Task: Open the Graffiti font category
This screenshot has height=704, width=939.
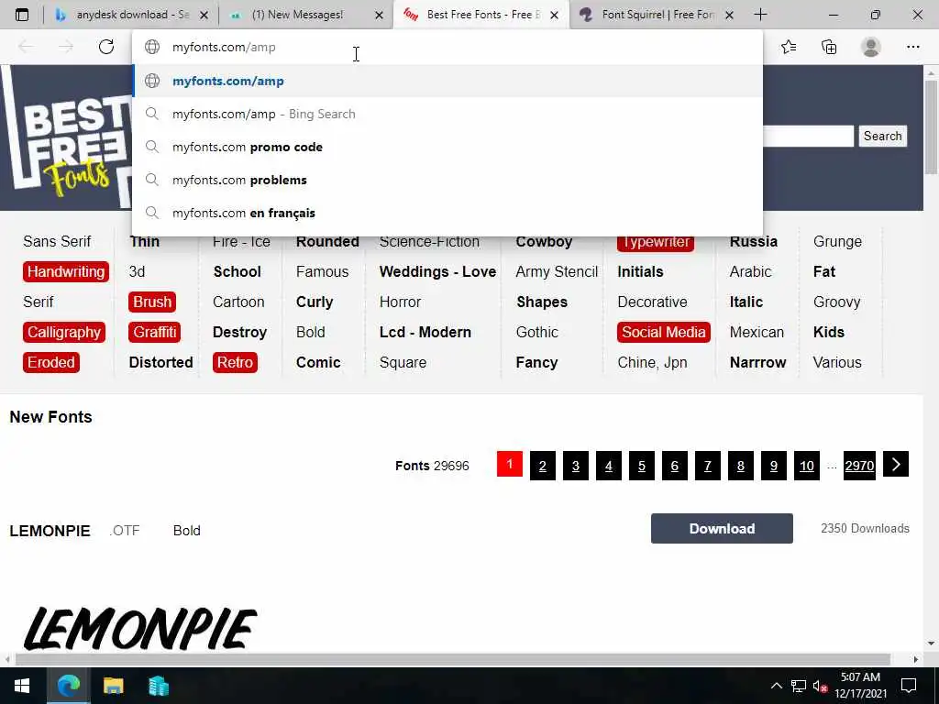Action: pos(154,332)
